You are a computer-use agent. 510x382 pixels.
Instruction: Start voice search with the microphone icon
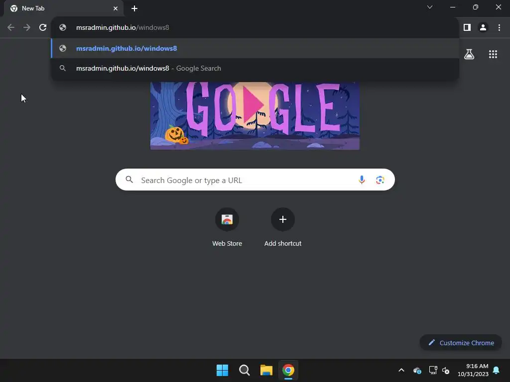coord(362,180)
